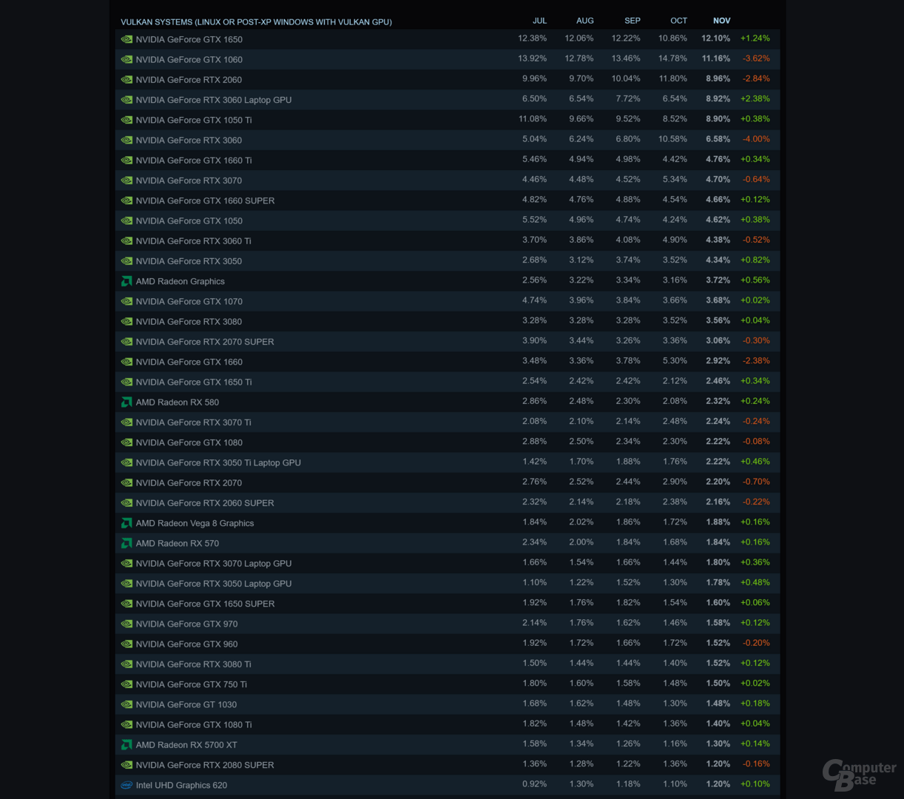Click the NVIDIA icon beside RTX 3070 Ti

tap(127, 422)
